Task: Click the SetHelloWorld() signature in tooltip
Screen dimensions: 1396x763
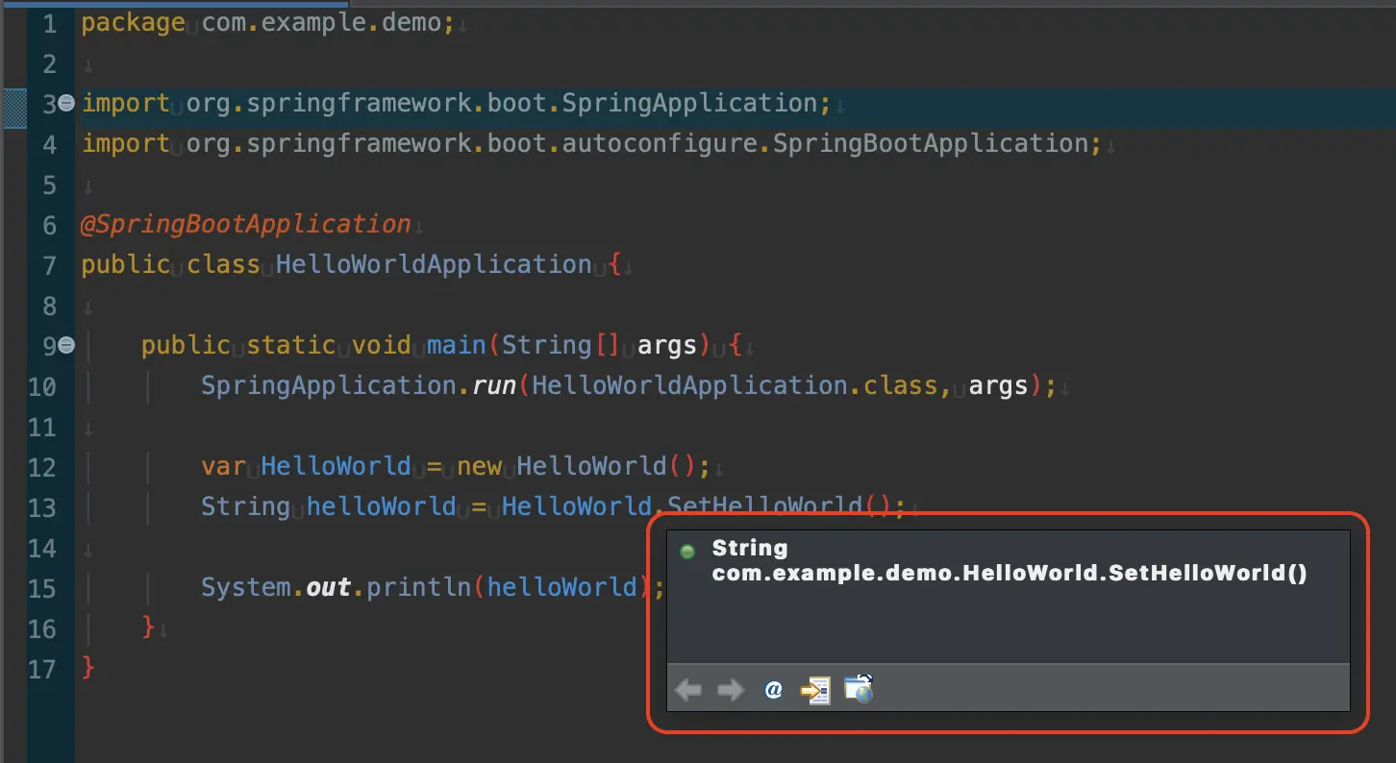Action: pos(1009,573)
